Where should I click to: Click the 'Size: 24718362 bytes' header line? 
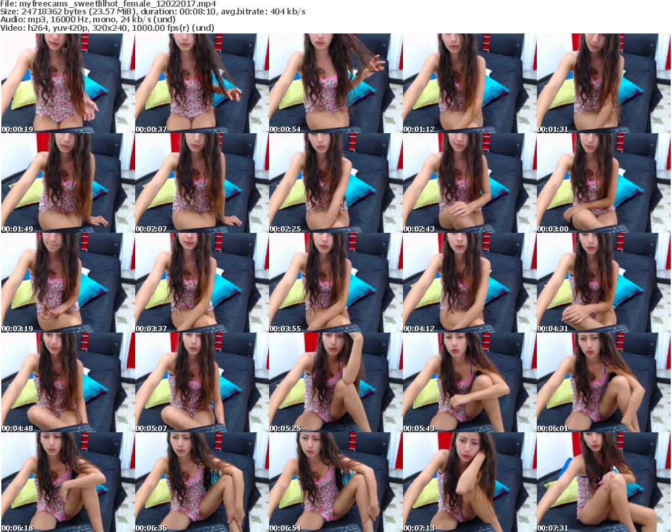pos(152,12)
